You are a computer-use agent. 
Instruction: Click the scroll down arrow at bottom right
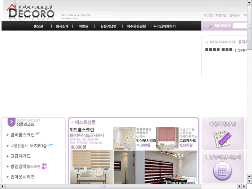click(x=249, y=181)
